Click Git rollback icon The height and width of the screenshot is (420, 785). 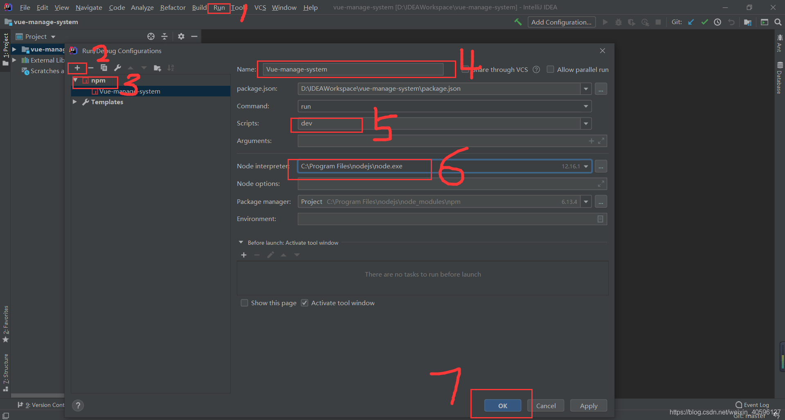[x=731, y=22]
